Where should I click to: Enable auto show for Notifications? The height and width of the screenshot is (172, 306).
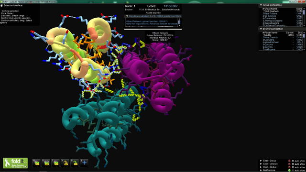[293, 171]
